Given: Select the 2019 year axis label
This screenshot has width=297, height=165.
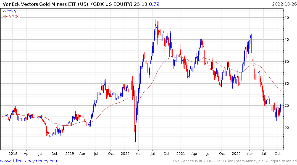Looking at the screenshot, I should (x=70, y=154).
